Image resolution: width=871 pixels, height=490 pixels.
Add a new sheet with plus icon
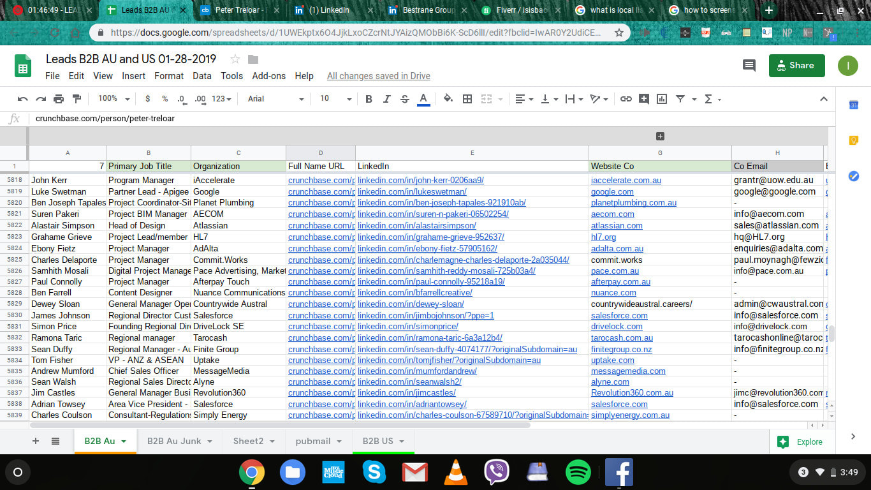tap(36, 441)
